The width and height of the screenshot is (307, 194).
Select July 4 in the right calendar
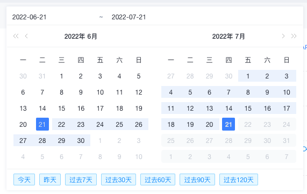point(171,92)
